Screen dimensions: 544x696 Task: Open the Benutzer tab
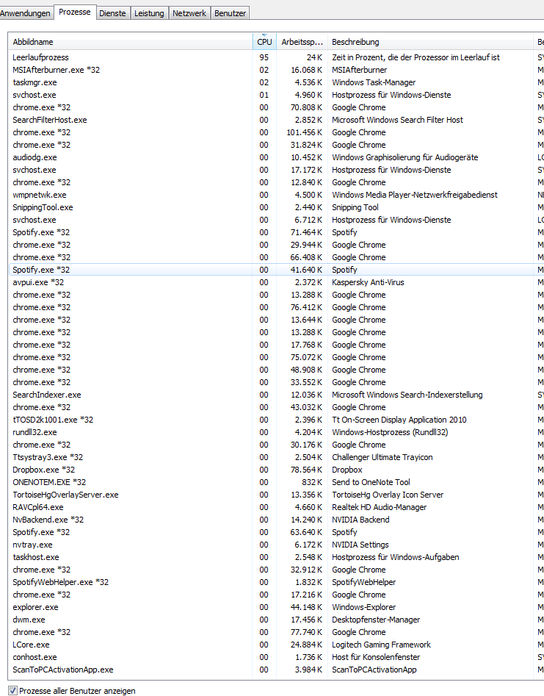230,13
